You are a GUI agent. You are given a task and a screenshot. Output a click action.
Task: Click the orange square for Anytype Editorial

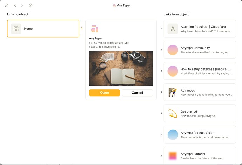pos(173,156)
